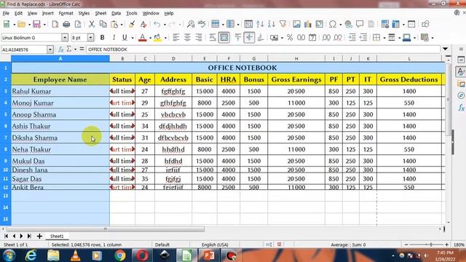Click the Font Color red A swatch
Image resolution: width=466 pixels, height=262 pixels.
[x=143, y=38]
